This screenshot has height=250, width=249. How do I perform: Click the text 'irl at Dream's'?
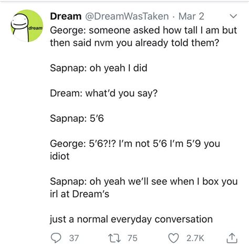[80, 194]
